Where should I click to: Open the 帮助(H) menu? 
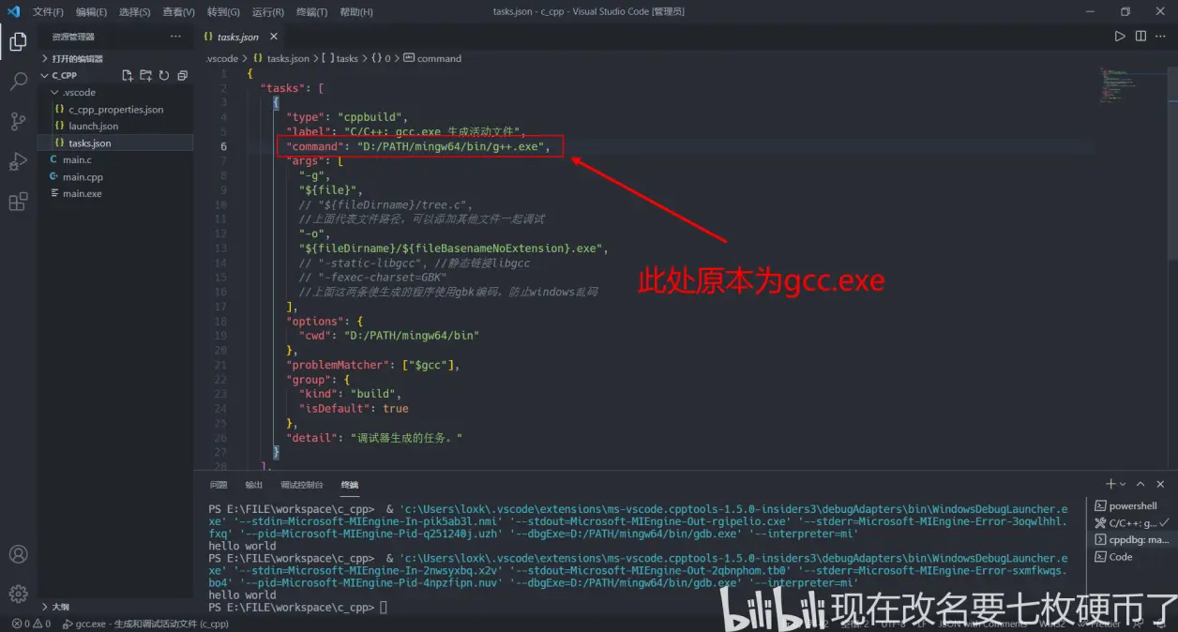pyautogui.click(x=356, y=12)
